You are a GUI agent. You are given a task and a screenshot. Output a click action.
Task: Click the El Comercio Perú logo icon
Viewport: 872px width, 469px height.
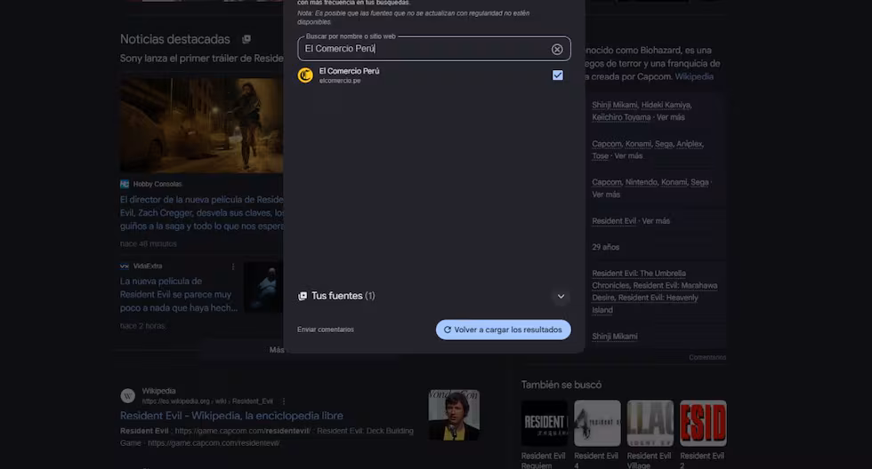tap(305, 76)
